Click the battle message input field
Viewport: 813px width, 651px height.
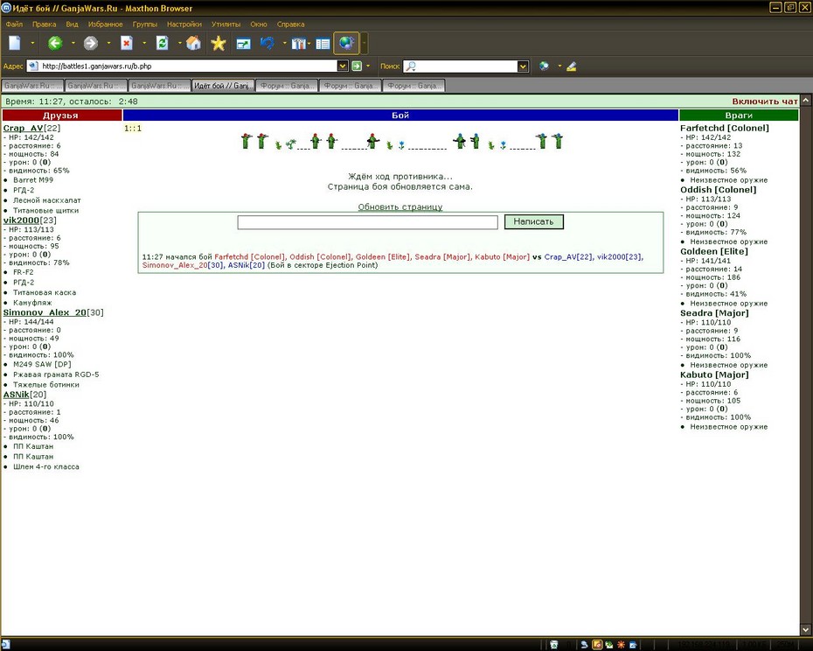tap(368, 222)
